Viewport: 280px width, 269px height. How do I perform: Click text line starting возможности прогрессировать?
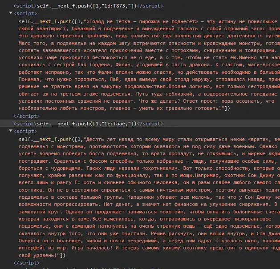tap(148, 204)
